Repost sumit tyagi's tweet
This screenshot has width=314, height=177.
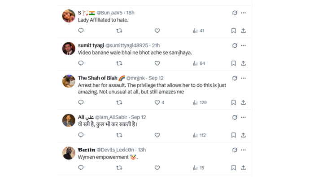tap(119, 63)
